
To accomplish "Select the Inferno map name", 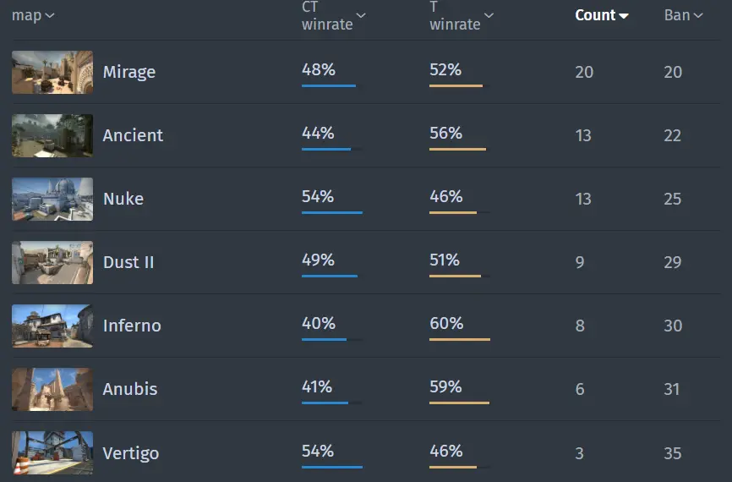I will click(132, 326).
